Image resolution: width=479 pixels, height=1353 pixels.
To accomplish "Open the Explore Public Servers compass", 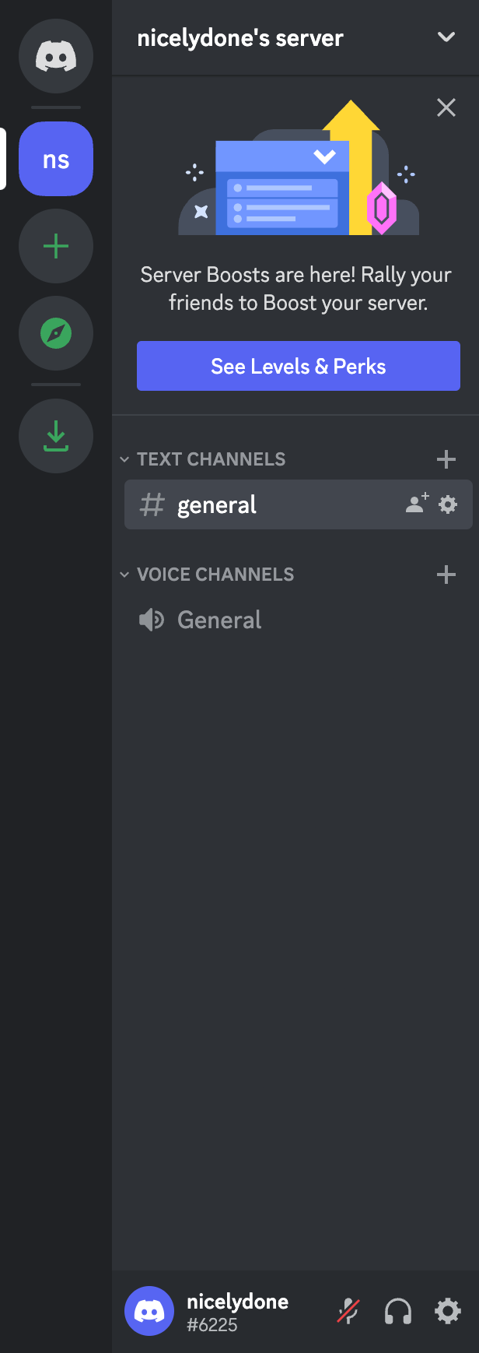I will coord(55,333).
